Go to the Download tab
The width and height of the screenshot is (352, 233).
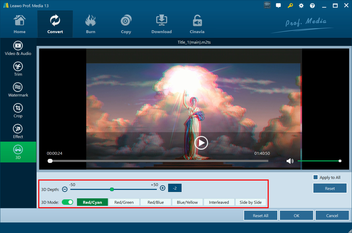tap(161, 24)
